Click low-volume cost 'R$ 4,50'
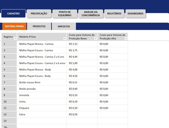Screen dimensions: 169x128 (82, 76)
